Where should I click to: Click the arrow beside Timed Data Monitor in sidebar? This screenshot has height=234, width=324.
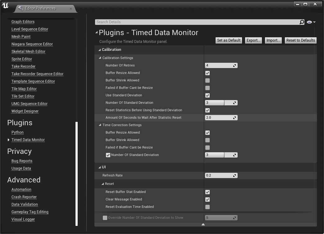8,140
